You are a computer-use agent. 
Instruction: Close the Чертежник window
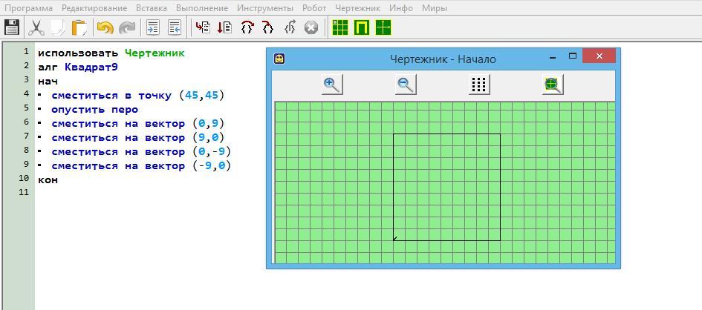pos(599,56)
